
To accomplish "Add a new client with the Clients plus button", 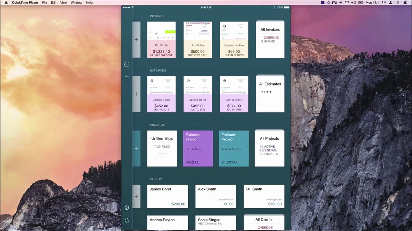I will 136,196.
